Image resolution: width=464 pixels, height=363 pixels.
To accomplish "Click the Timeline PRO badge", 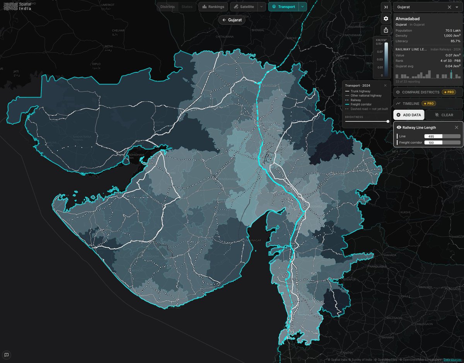I will (428, 104).
